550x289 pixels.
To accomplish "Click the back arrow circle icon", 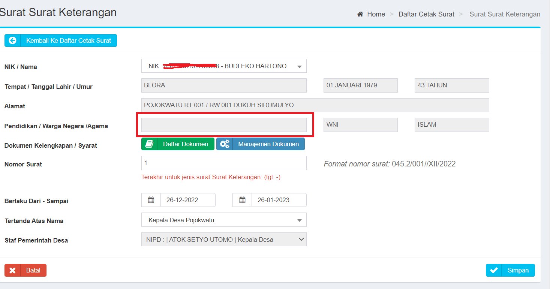I will click(x=12, y=40).
